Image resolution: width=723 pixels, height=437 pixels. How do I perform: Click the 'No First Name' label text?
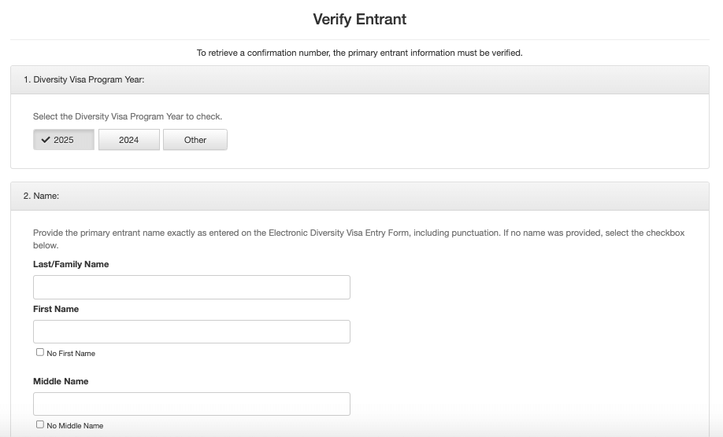71,354
